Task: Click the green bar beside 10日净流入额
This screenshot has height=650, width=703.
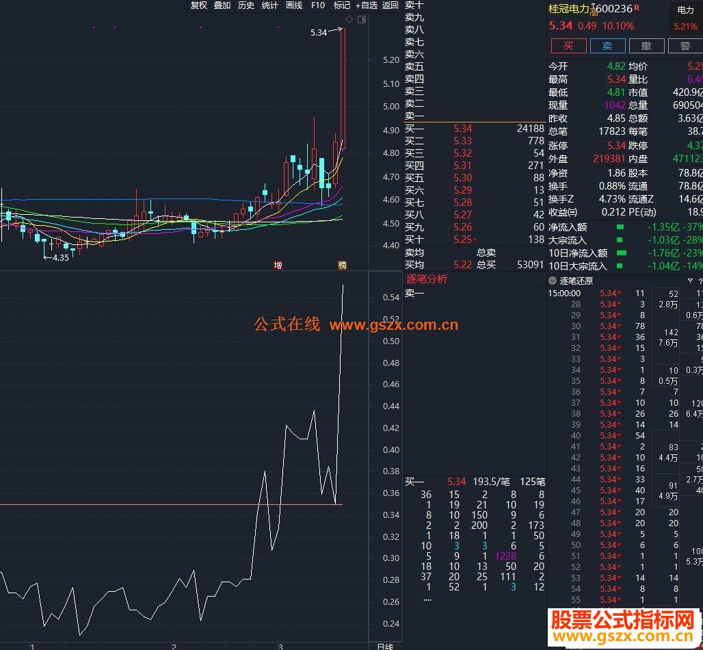Action: (622, 253)
